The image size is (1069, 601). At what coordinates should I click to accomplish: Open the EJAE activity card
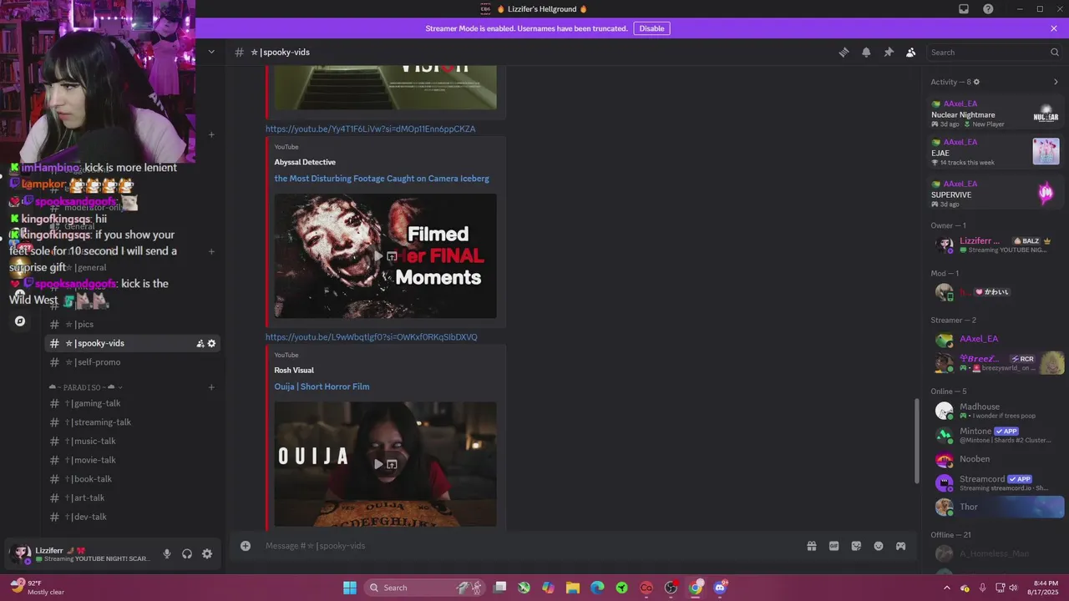click(995, 153)
